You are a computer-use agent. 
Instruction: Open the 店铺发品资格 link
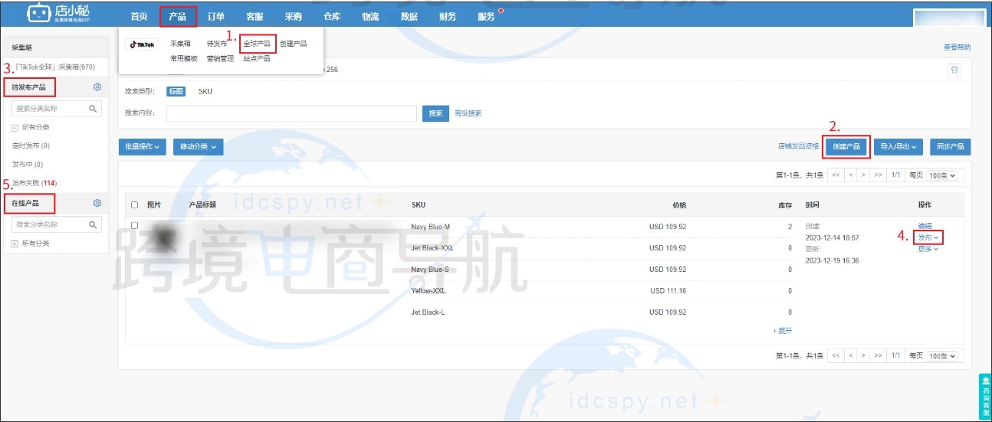pyautogui.click(x=798, y=146)
